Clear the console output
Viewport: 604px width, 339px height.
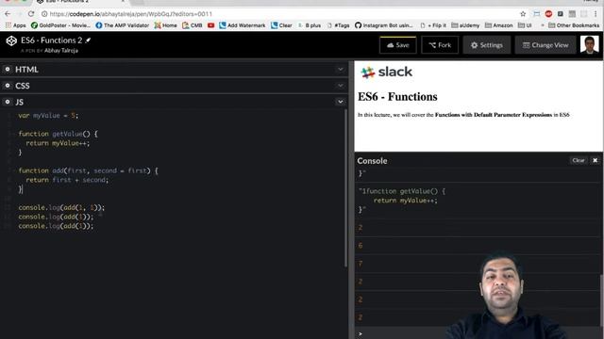point(579,160)
